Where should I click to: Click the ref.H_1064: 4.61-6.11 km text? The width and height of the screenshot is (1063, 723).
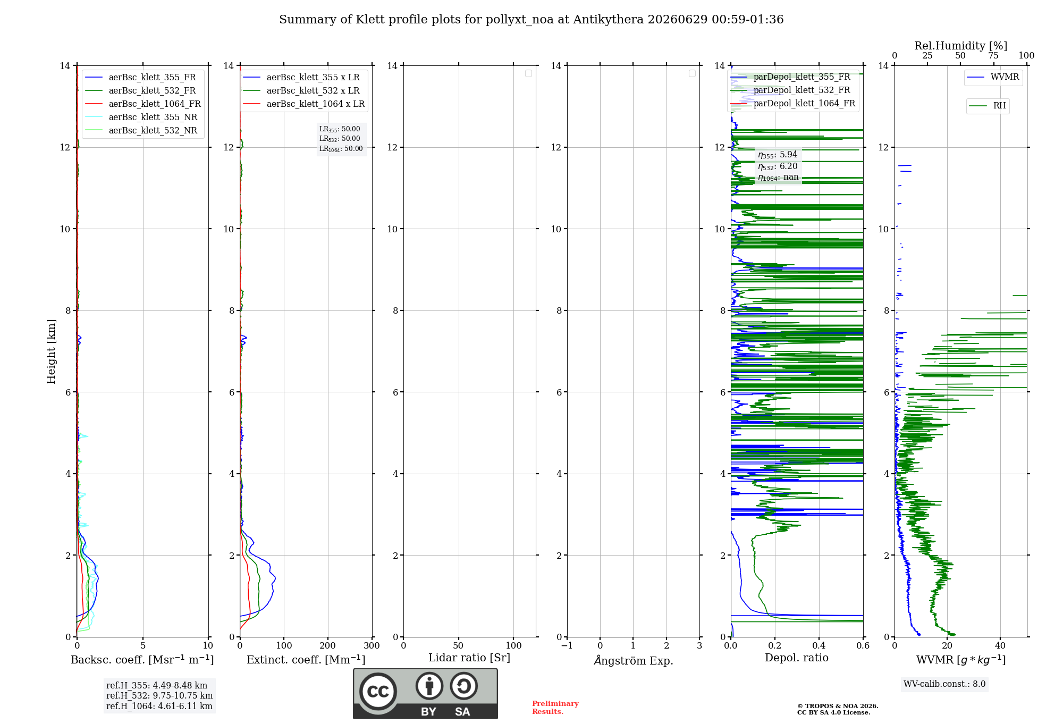pyautogui.click(x=159, y=707)
